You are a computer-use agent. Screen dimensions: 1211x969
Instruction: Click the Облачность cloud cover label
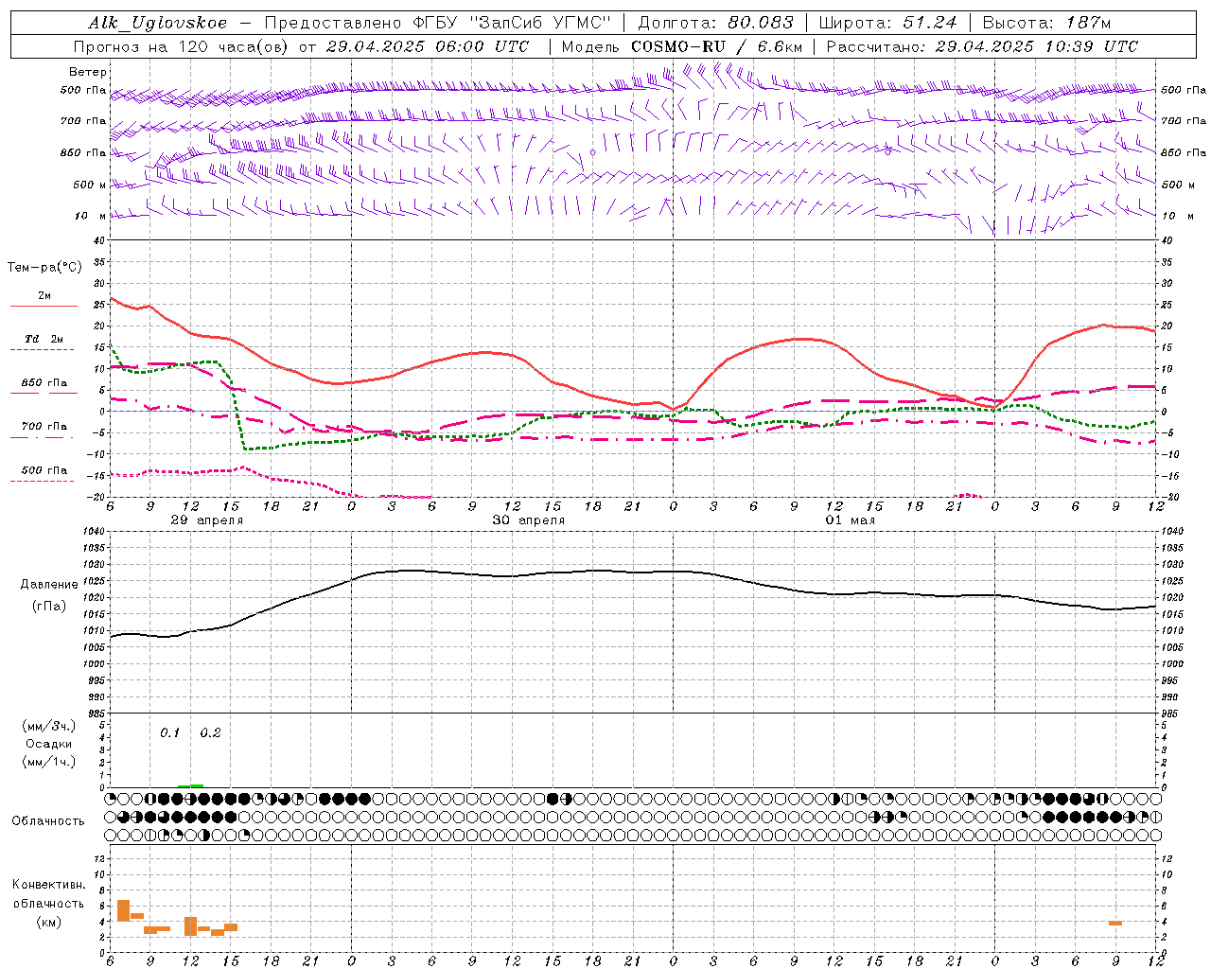click(48, 820)
